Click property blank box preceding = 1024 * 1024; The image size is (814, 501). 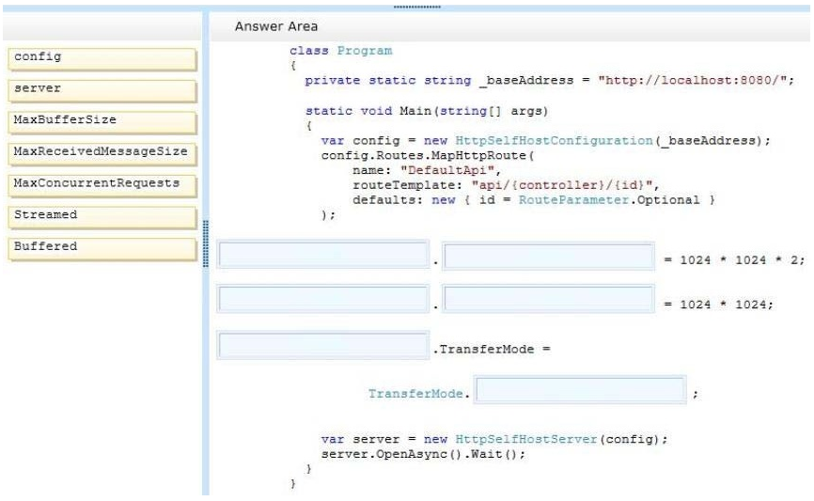pyautogui.click(x=549, y=299)
